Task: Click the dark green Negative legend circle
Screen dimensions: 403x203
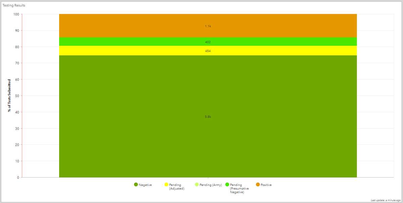Action: (x=136, y=185)
